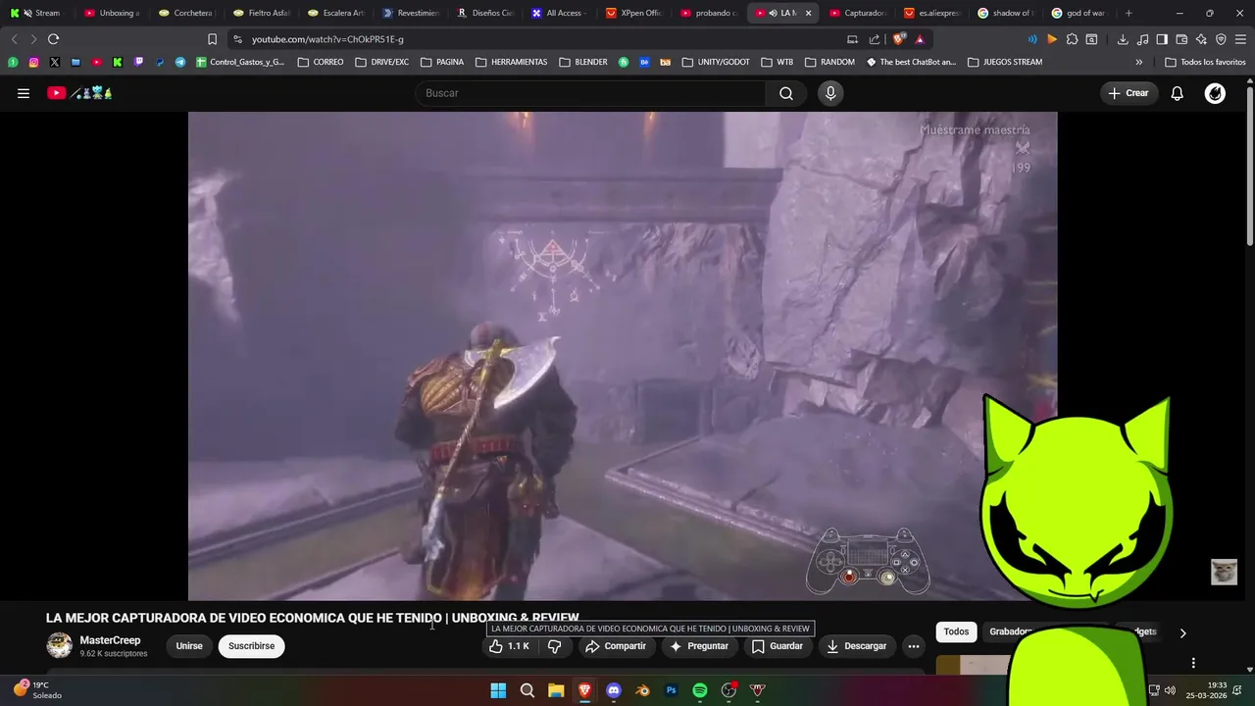The width and height of the screenshot is (1255, 706).
Task: Open the PayPal bookmark icon
Action: [160, 62]
